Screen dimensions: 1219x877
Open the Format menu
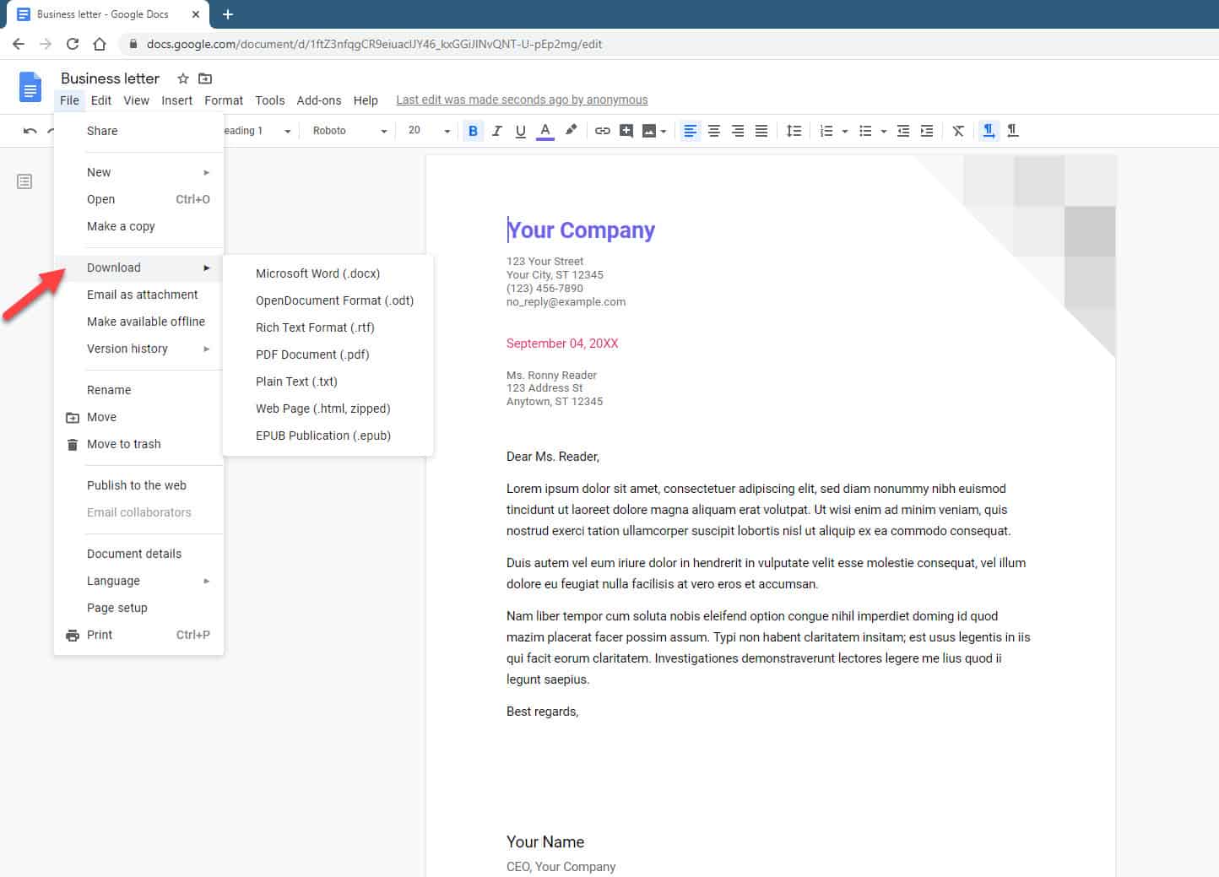pyautogui.click(x=224, y=100)
